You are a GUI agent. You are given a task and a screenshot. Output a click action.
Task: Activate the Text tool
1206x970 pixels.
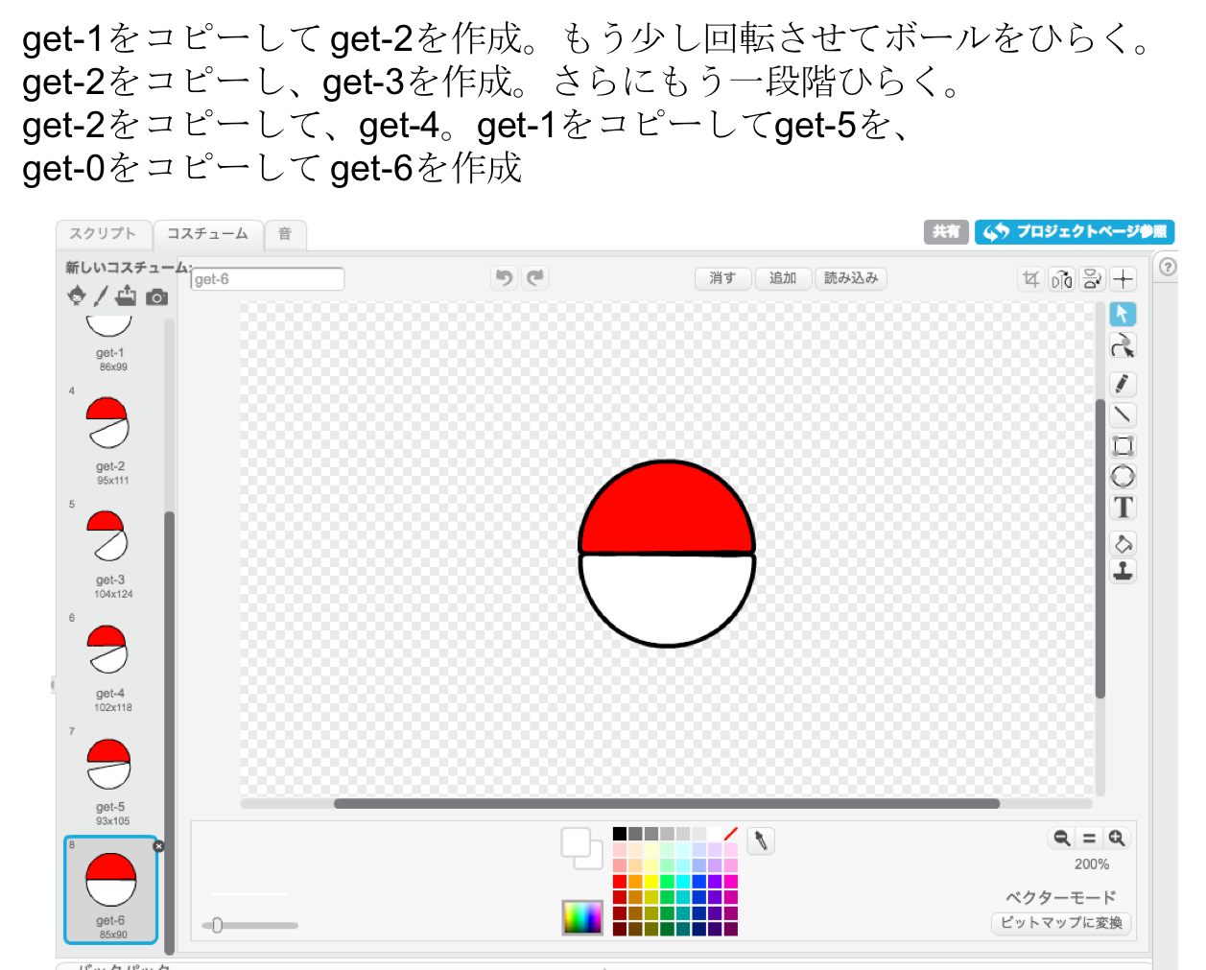point(1123,508)
